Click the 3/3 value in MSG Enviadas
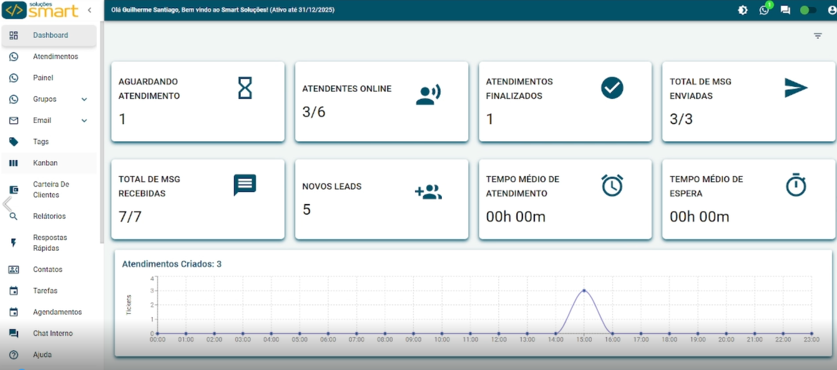837x370 pixels. coord(682,120)
